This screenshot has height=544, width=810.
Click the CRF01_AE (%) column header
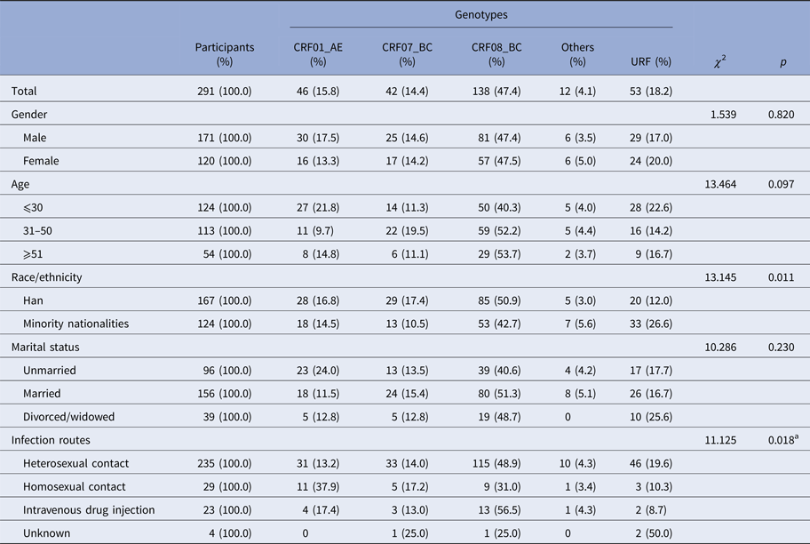click(318, 54)
